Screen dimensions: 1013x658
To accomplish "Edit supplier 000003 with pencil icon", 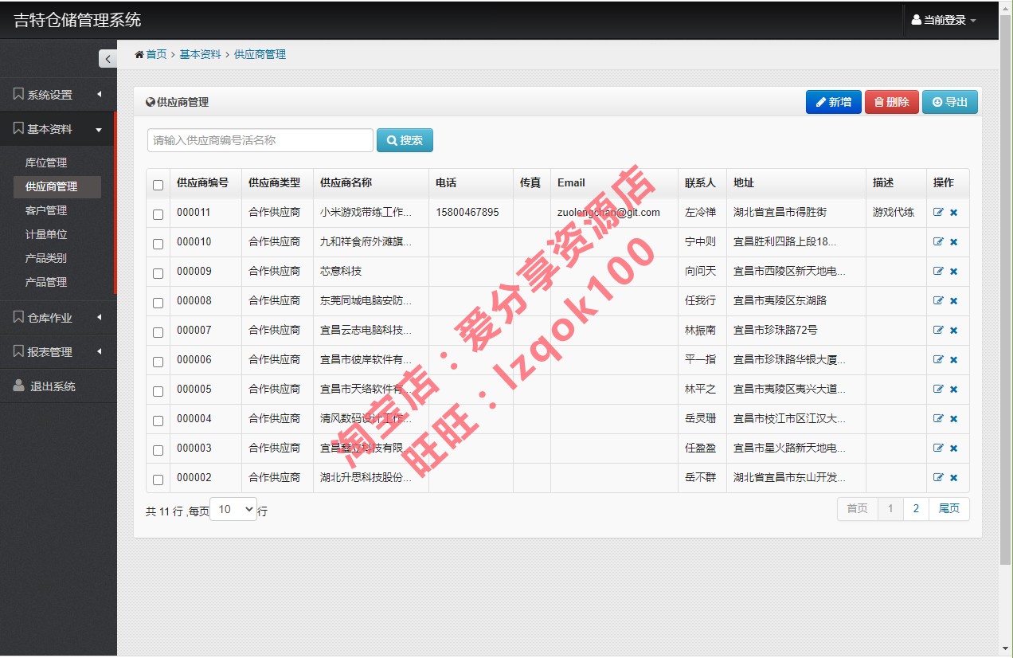I will [x=938, y=448].
